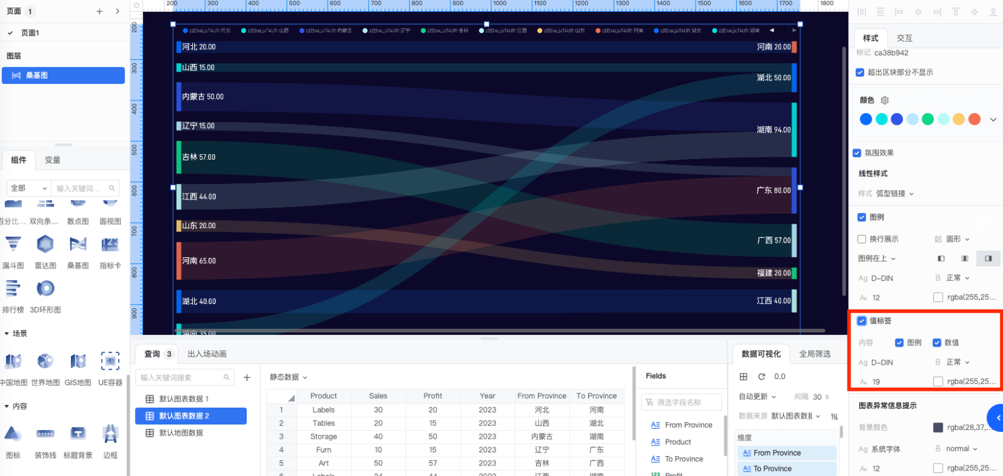Image resolution: width=1003 pixels, height=476 pixels.
Task: Add the 3D环形图 ring chart component
Action: (45, 296)
